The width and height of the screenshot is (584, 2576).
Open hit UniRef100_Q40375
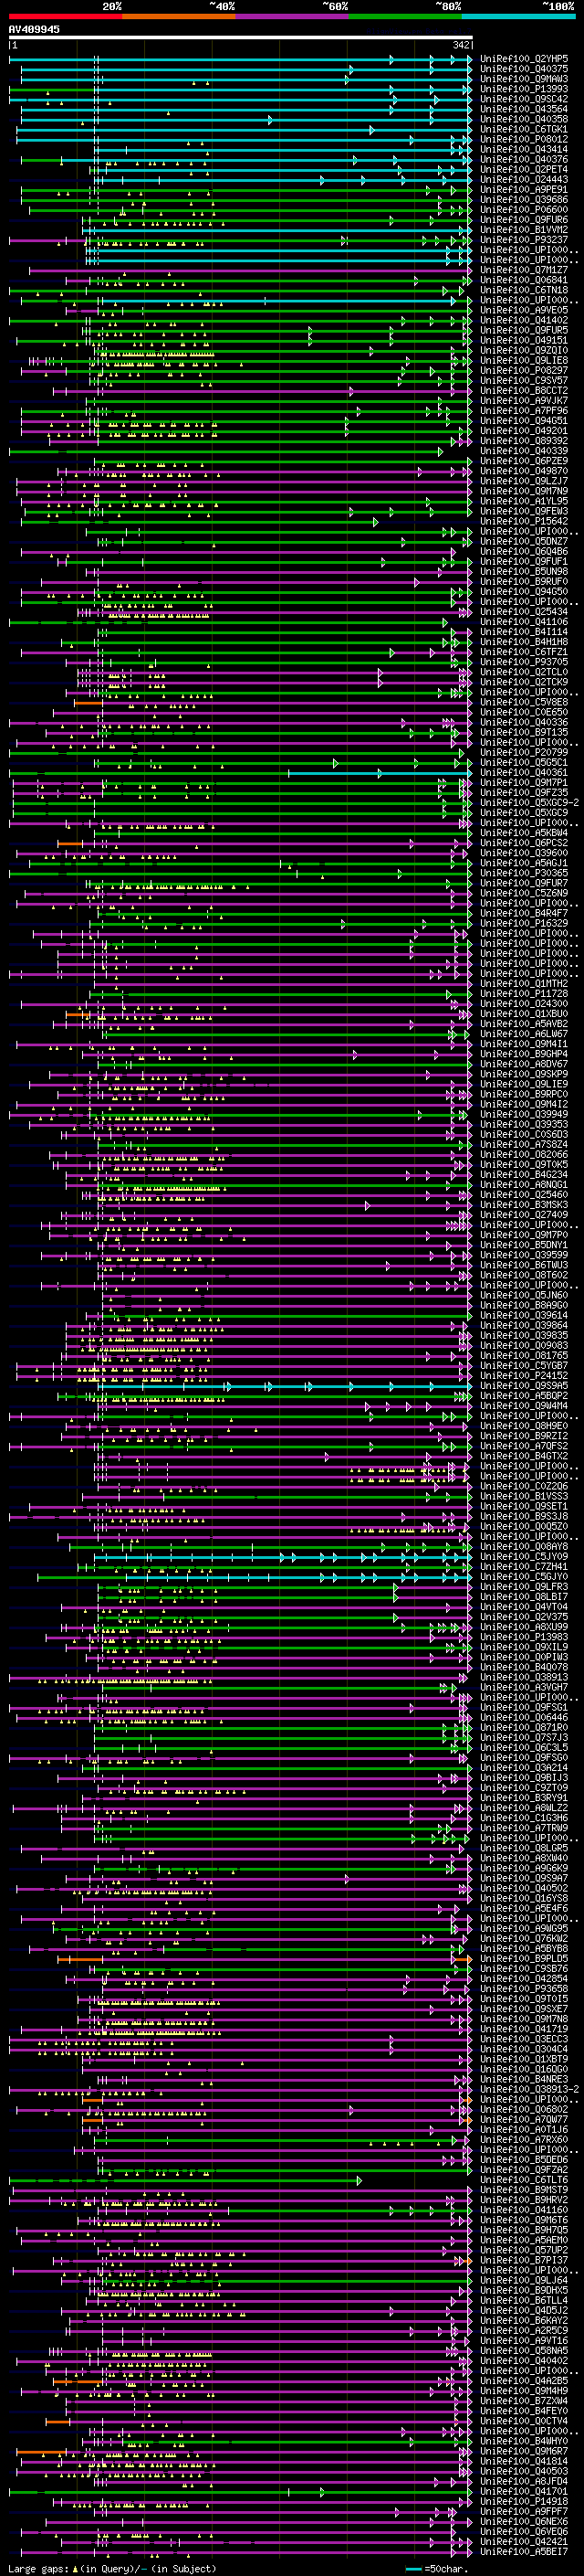524,70
